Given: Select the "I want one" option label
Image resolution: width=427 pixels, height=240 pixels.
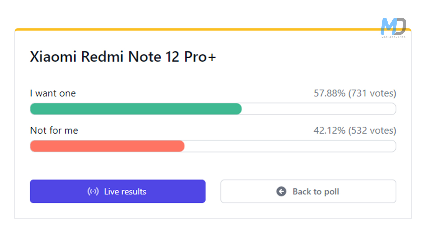Looking at the screenshot, I should tap(53, 93).
